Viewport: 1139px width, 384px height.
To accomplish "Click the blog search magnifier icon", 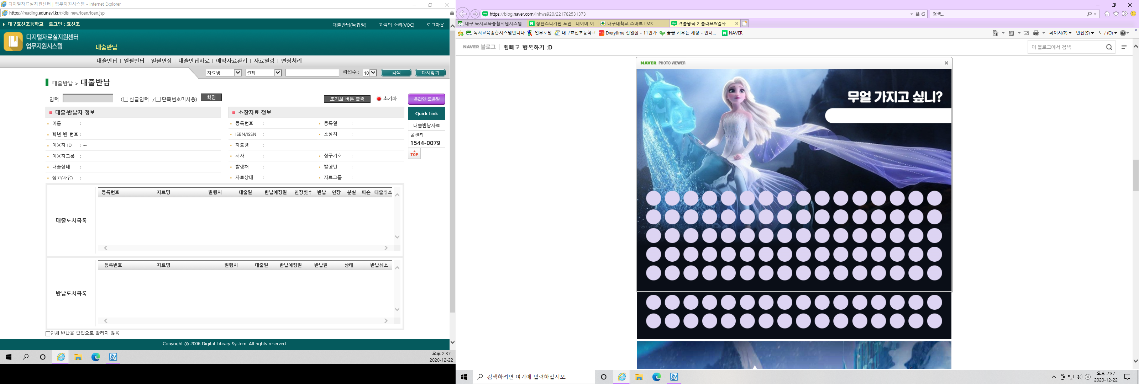I will (x=1109, y=47).
